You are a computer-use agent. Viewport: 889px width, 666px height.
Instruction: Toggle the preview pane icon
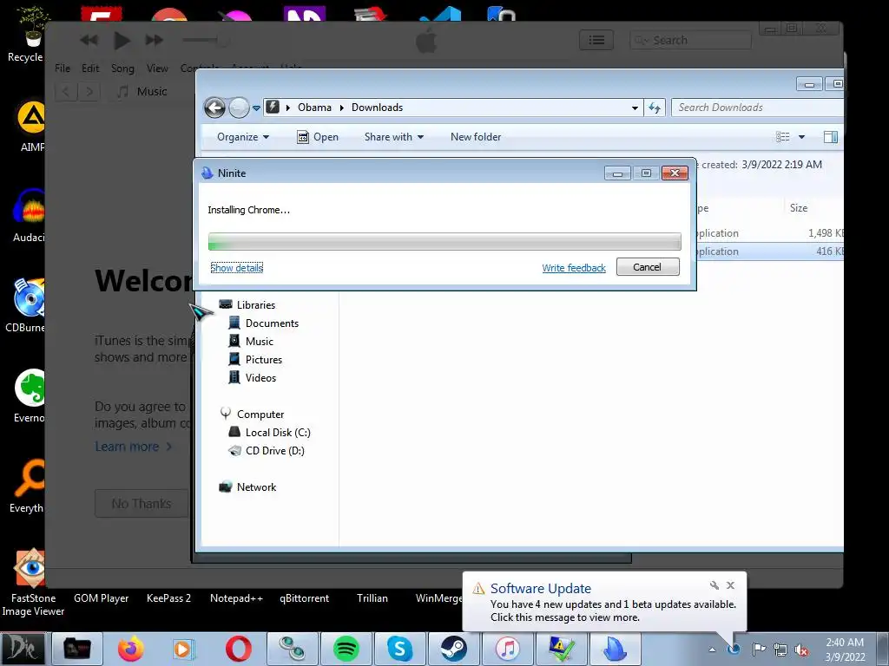click(x=831, y=136)
